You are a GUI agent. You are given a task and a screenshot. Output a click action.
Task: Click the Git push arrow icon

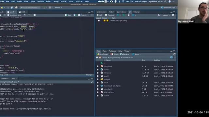click(x=124, y=15)
